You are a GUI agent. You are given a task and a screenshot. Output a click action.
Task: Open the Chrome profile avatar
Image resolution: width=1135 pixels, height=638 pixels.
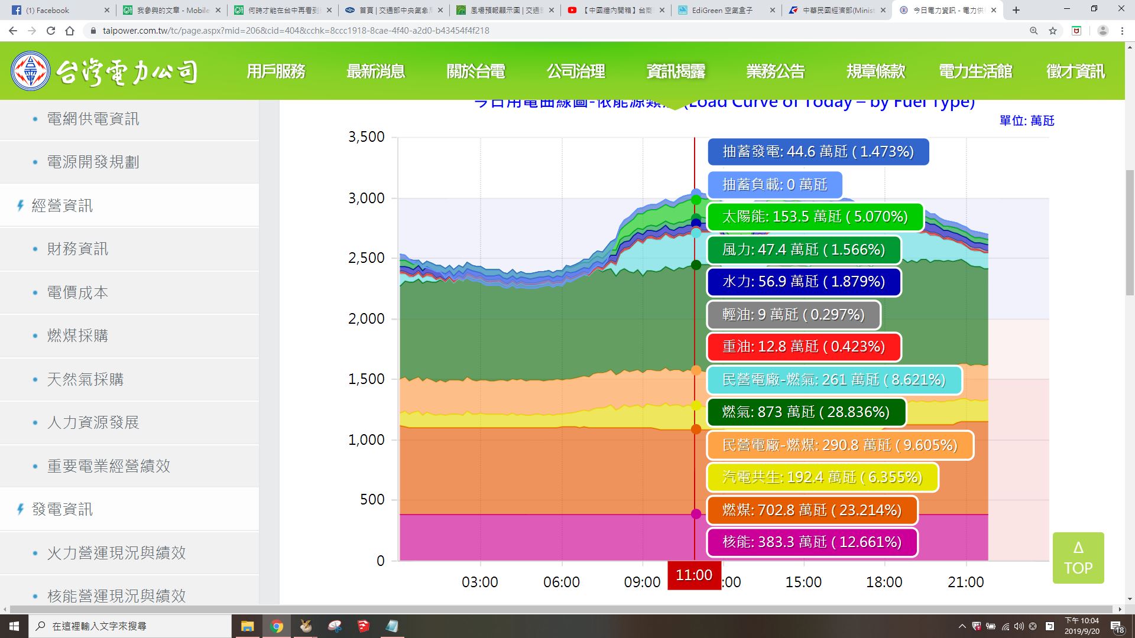click(1102, 31)
